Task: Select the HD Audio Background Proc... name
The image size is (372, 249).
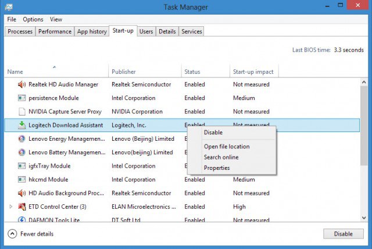Action: tap(66, 193)
